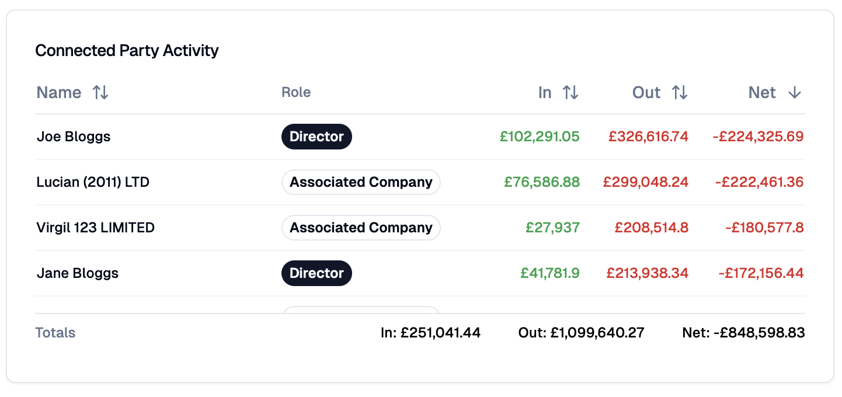Select the Director badge next to Joe Bloggs
This screenshot has width=842, height=397.
click(x=316, y=136)
